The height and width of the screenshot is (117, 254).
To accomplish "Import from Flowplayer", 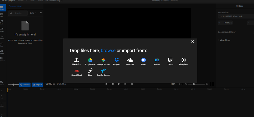I will click(184, 61).
